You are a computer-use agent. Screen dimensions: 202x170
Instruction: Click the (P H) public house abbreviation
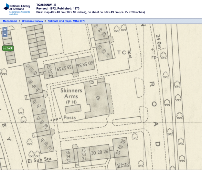coord(72,102)
